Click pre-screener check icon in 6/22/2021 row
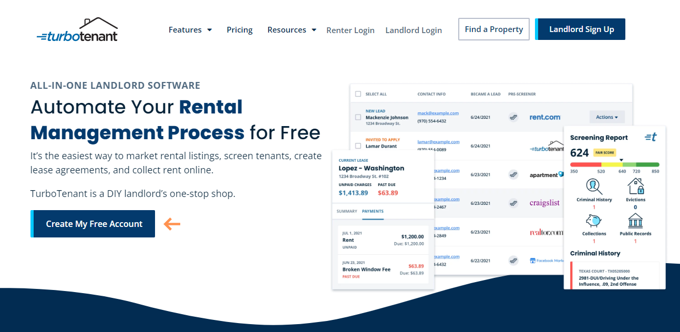This screenshot has height=332, width=680. [513, 260]
